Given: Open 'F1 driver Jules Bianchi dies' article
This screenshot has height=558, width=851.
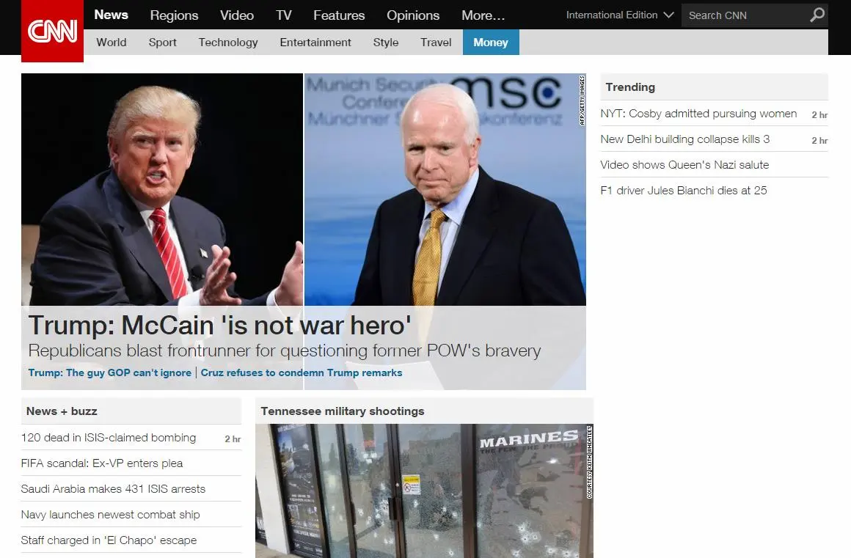Looking at the screenshot, I should tap(683, 191).
